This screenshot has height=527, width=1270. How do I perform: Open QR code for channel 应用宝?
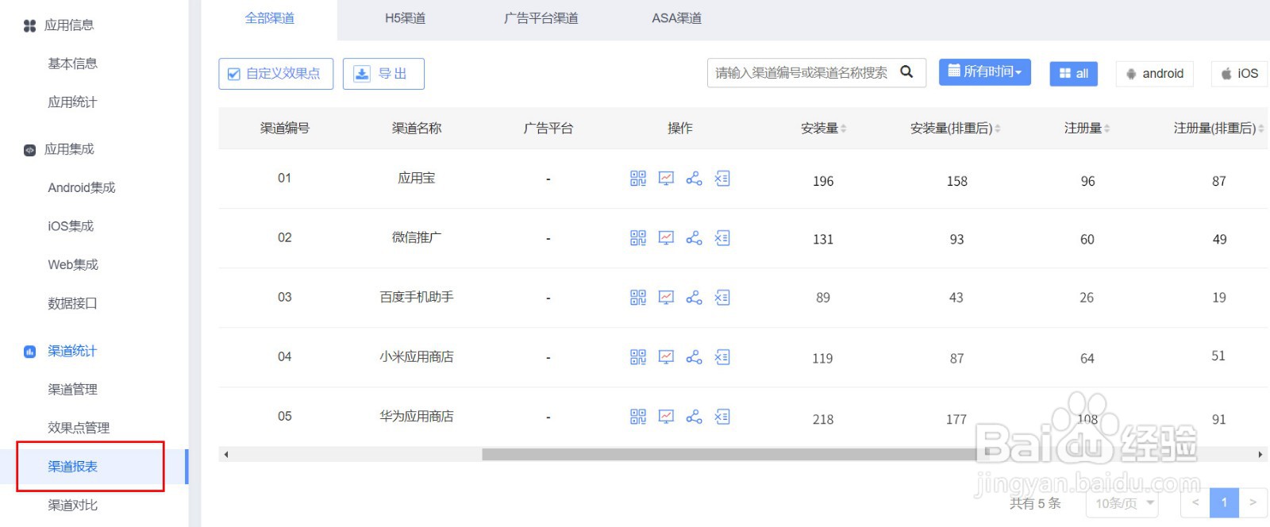(637, 178)
